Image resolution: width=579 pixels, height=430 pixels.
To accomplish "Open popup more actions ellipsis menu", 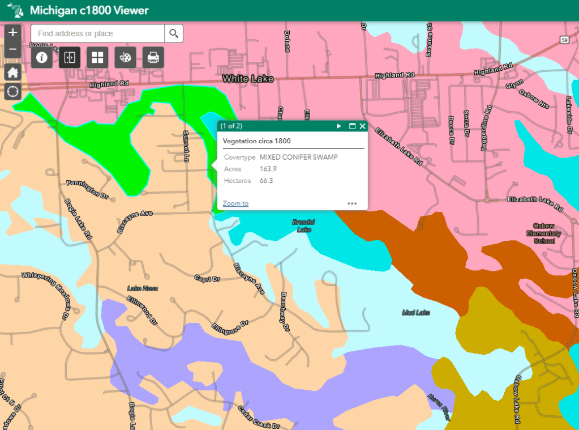I will click(x=352, y=203).
